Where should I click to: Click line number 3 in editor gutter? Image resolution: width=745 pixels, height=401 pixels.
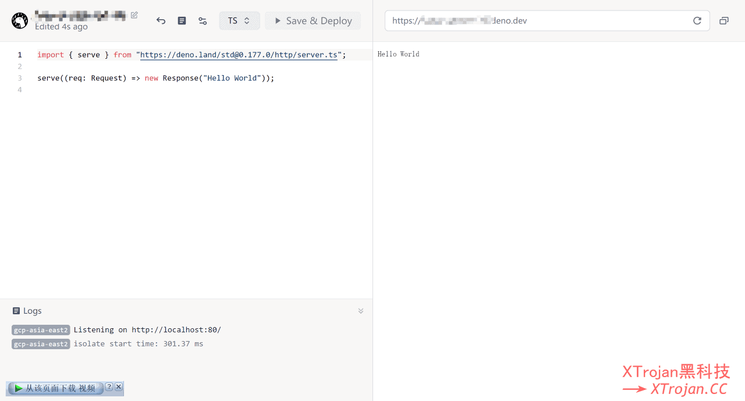click(x=20, y=78)
